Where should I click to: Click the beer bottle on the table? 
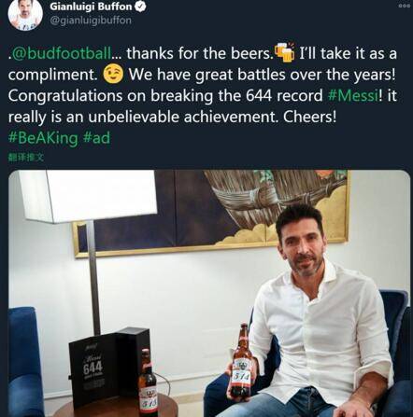[148, 382]
